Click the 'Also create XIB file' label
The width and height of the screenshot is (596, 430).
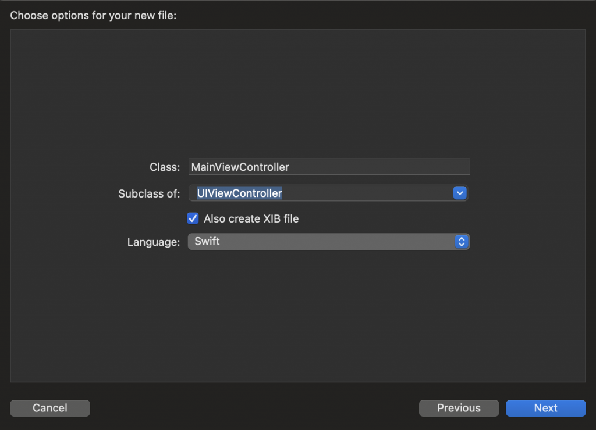[x=251, y=219]
